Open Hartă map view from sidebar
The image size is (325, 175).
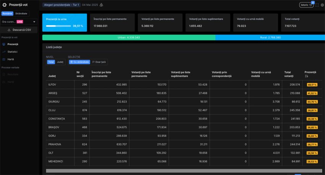pos(11,59)
